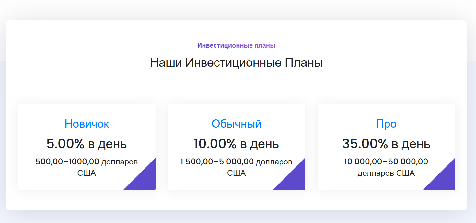Click the Наши Инвестиционные Планы heading

click(236, 62)
